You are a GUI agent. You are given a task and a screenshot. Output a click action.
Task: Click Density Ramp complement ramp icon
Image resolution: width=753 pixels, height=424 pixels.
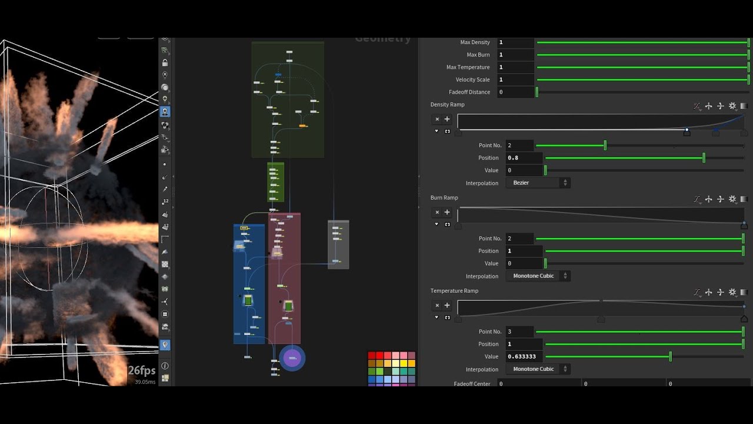click(x=721, y=106)
